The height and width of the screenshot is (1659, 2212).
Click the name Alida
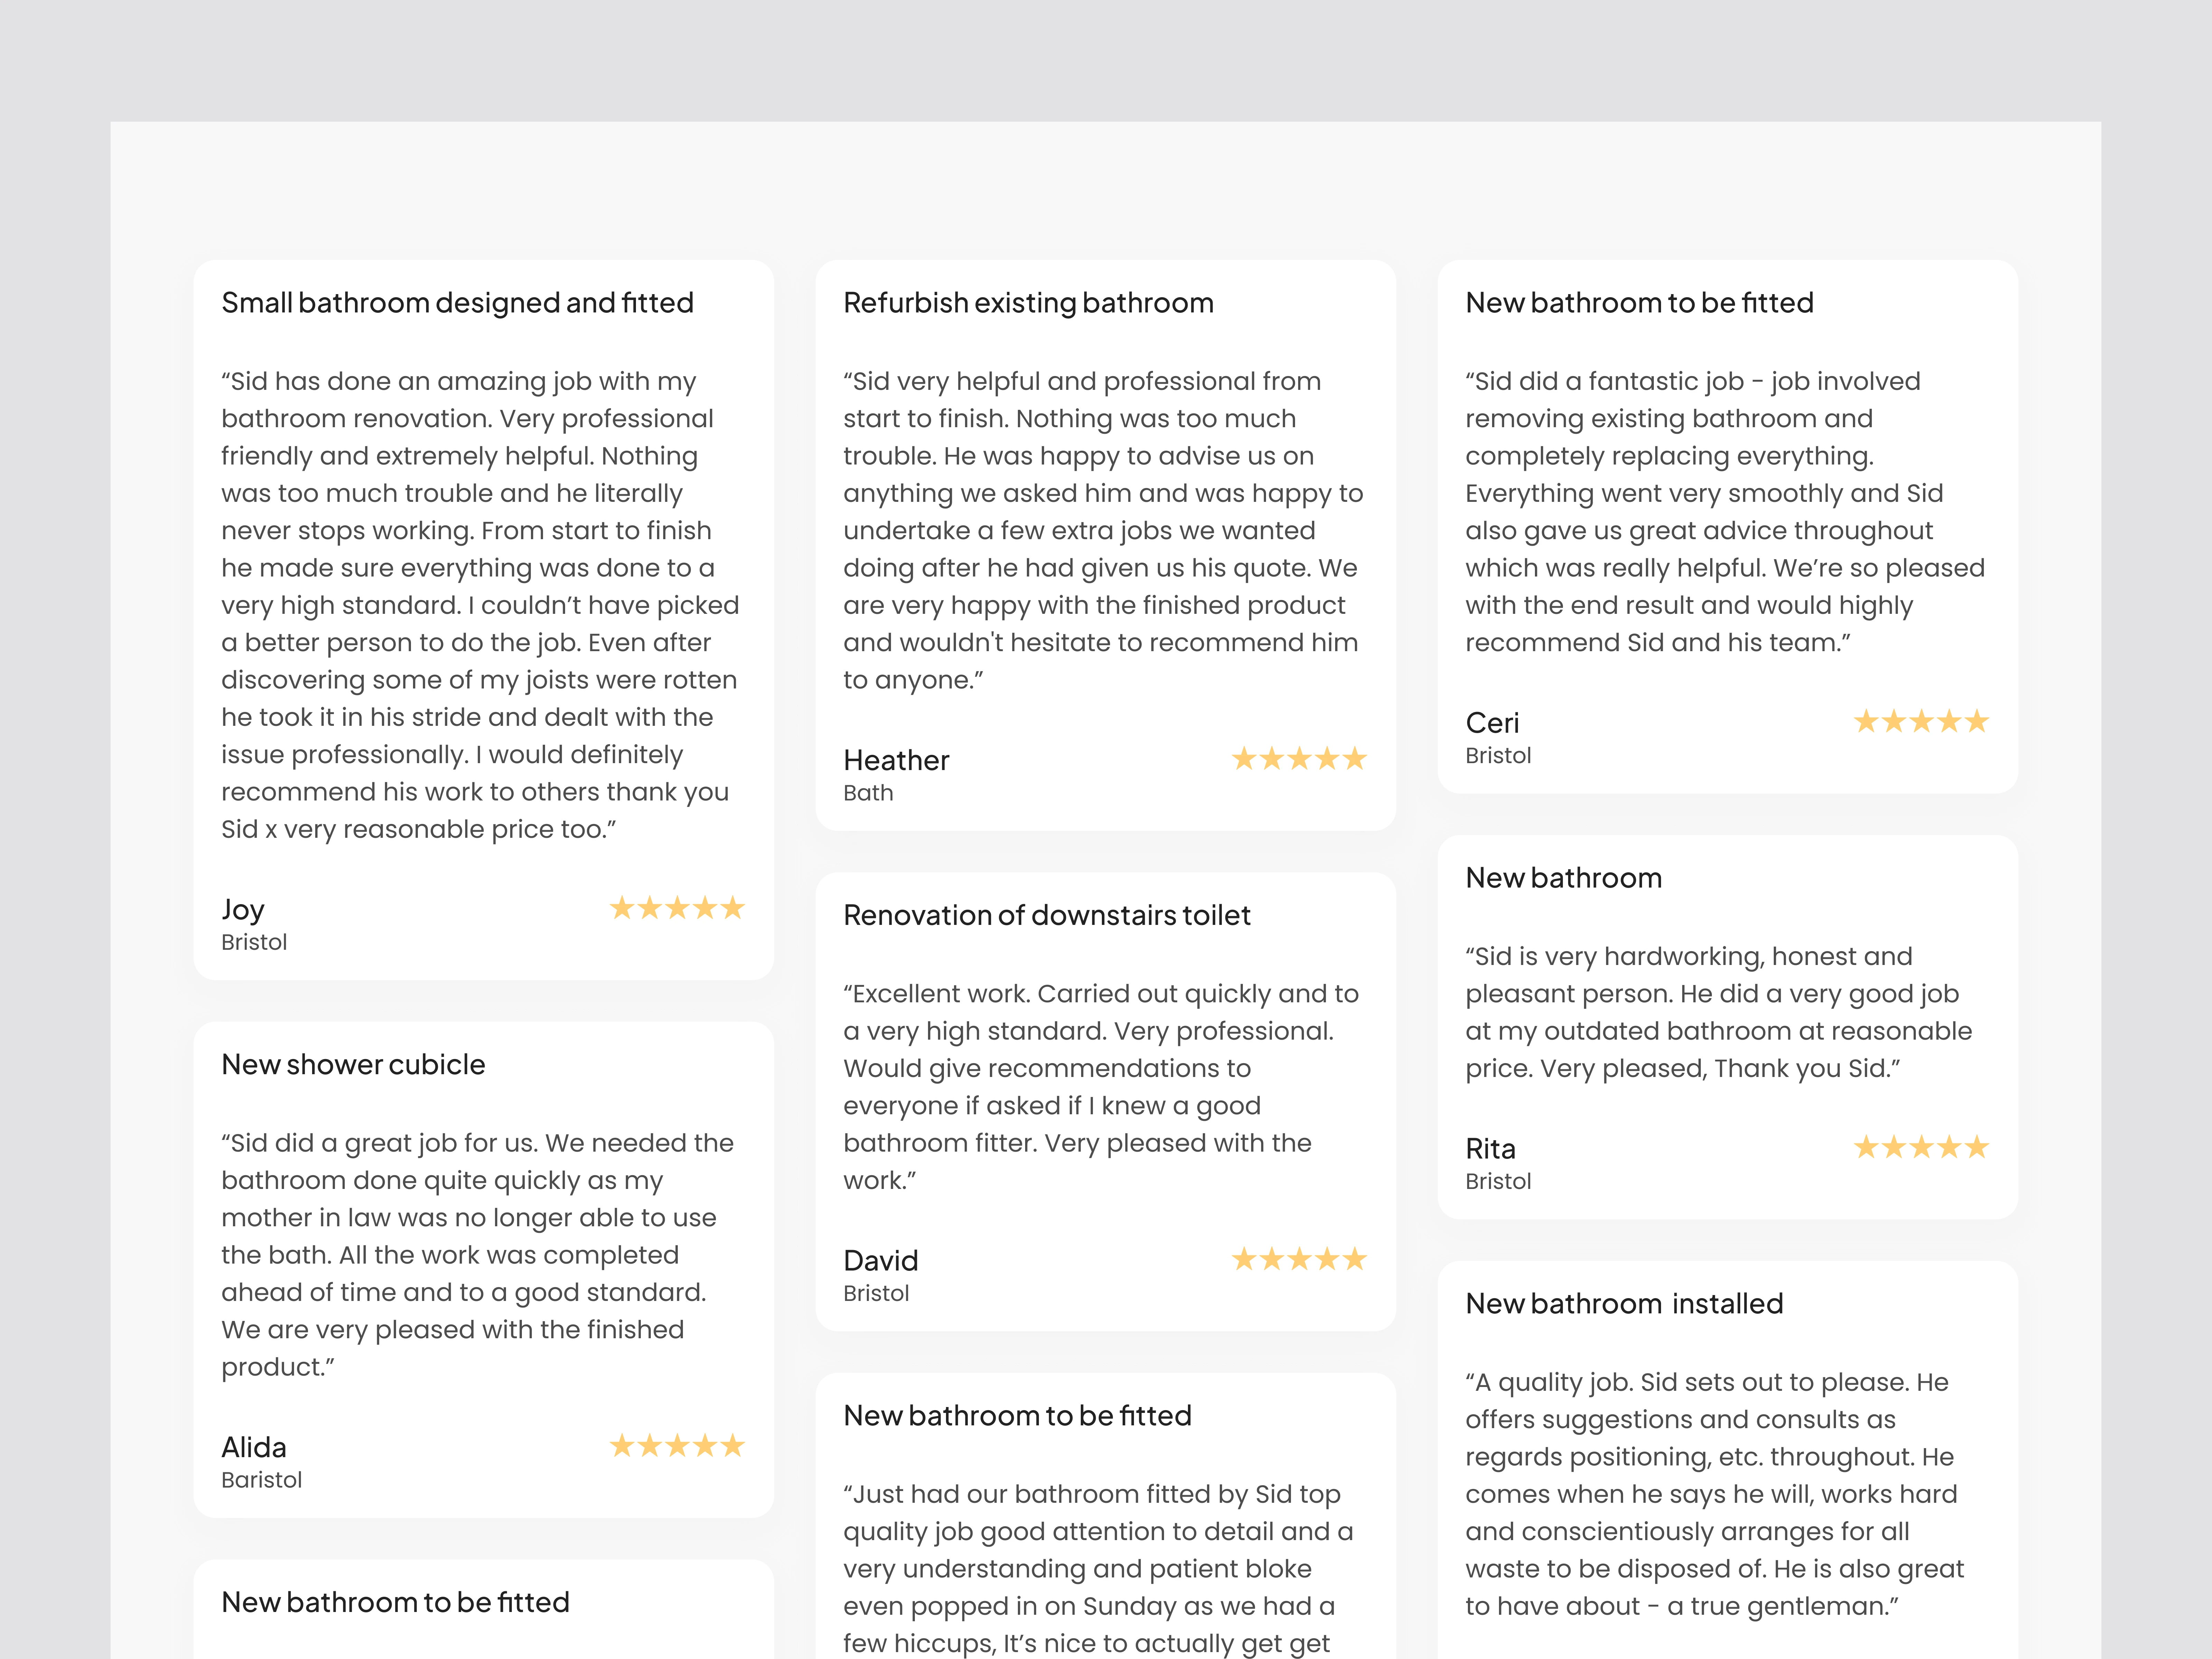(x=254, y=1448)
